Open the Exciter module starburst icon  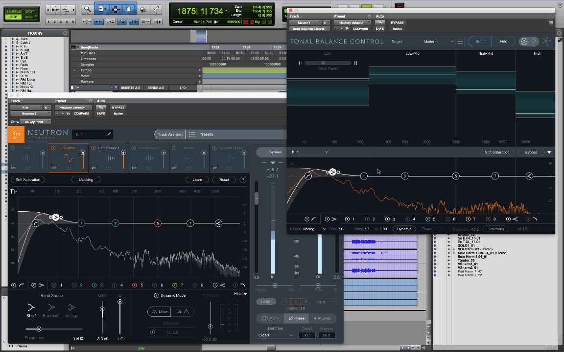tap(189, 158)
